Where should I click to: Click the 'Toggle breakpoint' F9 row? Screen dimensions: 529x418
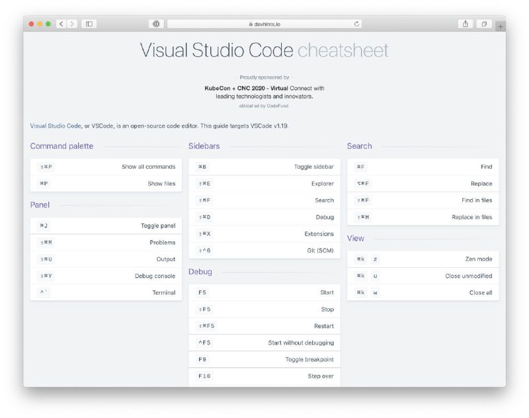click(x=264, y=359)
